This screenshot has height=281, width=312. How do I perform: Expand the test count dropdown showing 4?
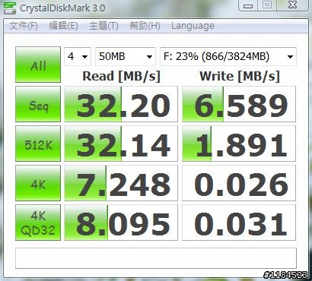tap(78, 56)
